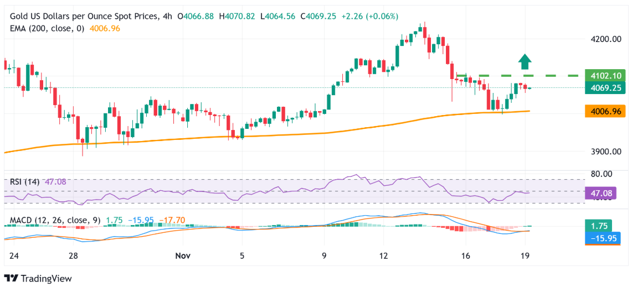
Task: Open the 4h timeframe interval selector
Action: click(167, 17)
